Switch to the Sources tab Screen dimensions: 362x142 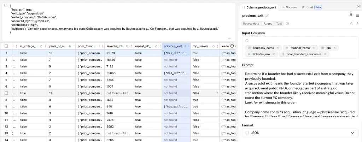point(290,7)
